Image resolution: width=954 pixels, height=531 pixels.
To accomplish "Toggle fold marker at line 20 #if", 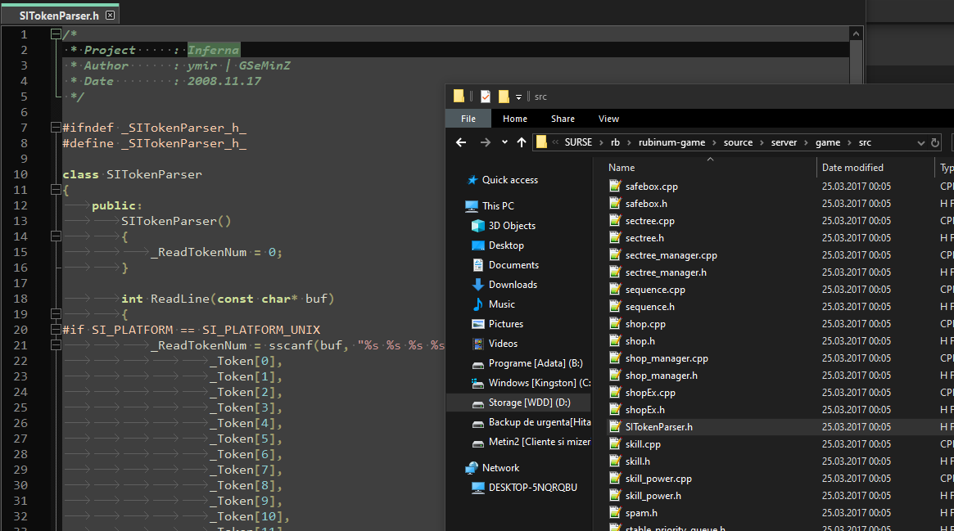I will tap(56, 329).
